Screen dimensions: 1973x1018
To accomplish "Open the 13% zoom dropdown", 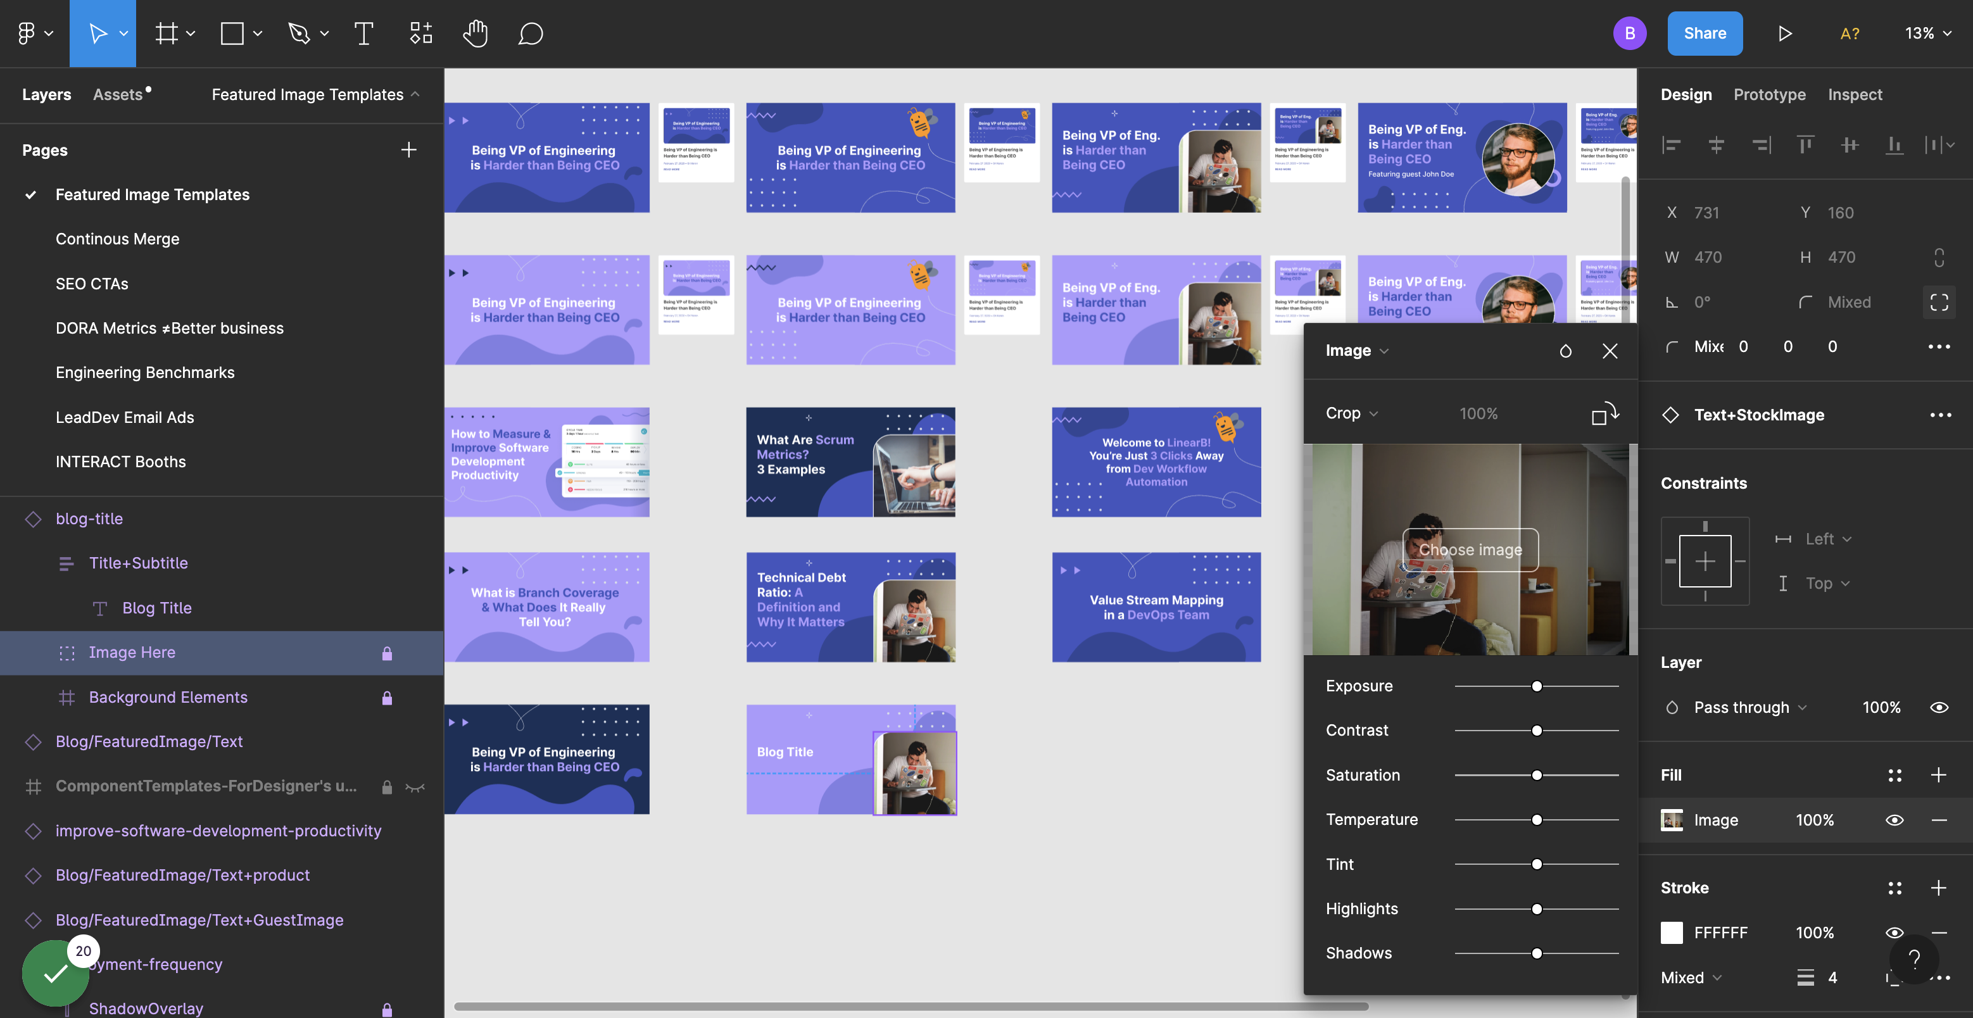I will [1928, 34].
